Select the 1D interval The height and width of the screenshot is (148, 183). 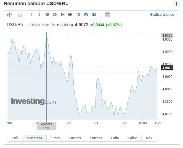[78, 15]
